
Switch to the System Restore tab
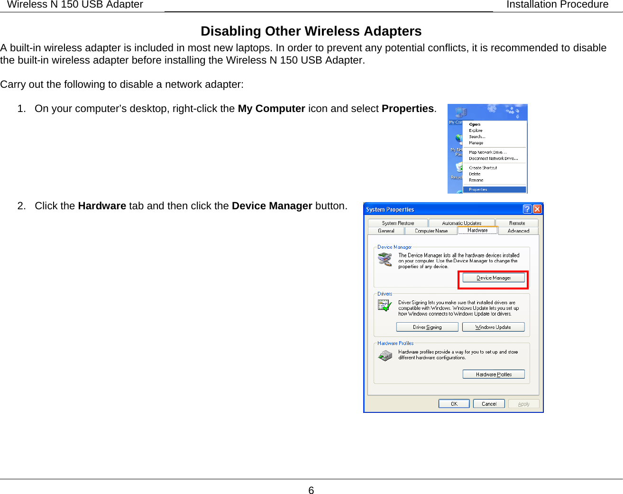pos(397,223)
